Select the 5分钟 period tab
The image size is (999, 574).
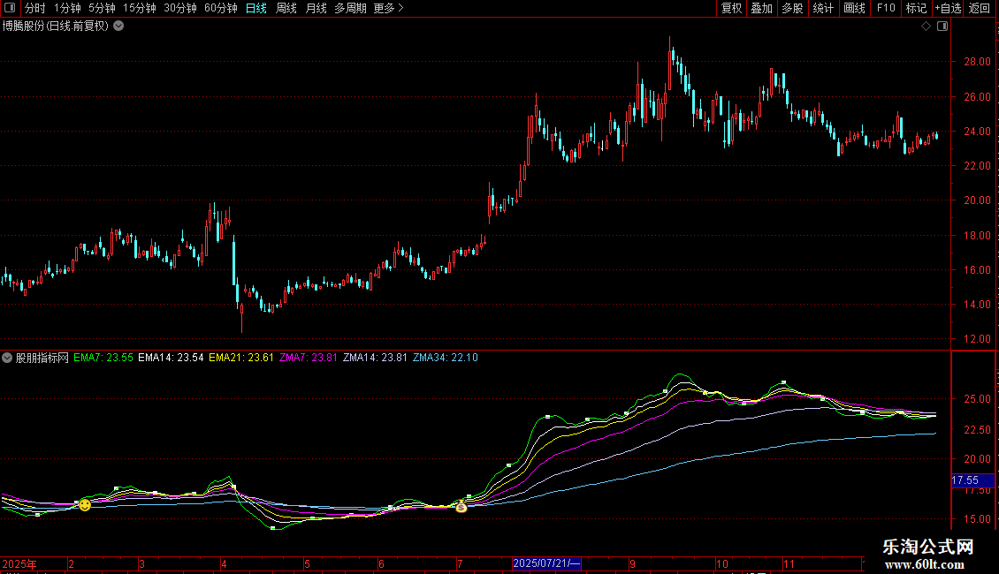(102, 8)
